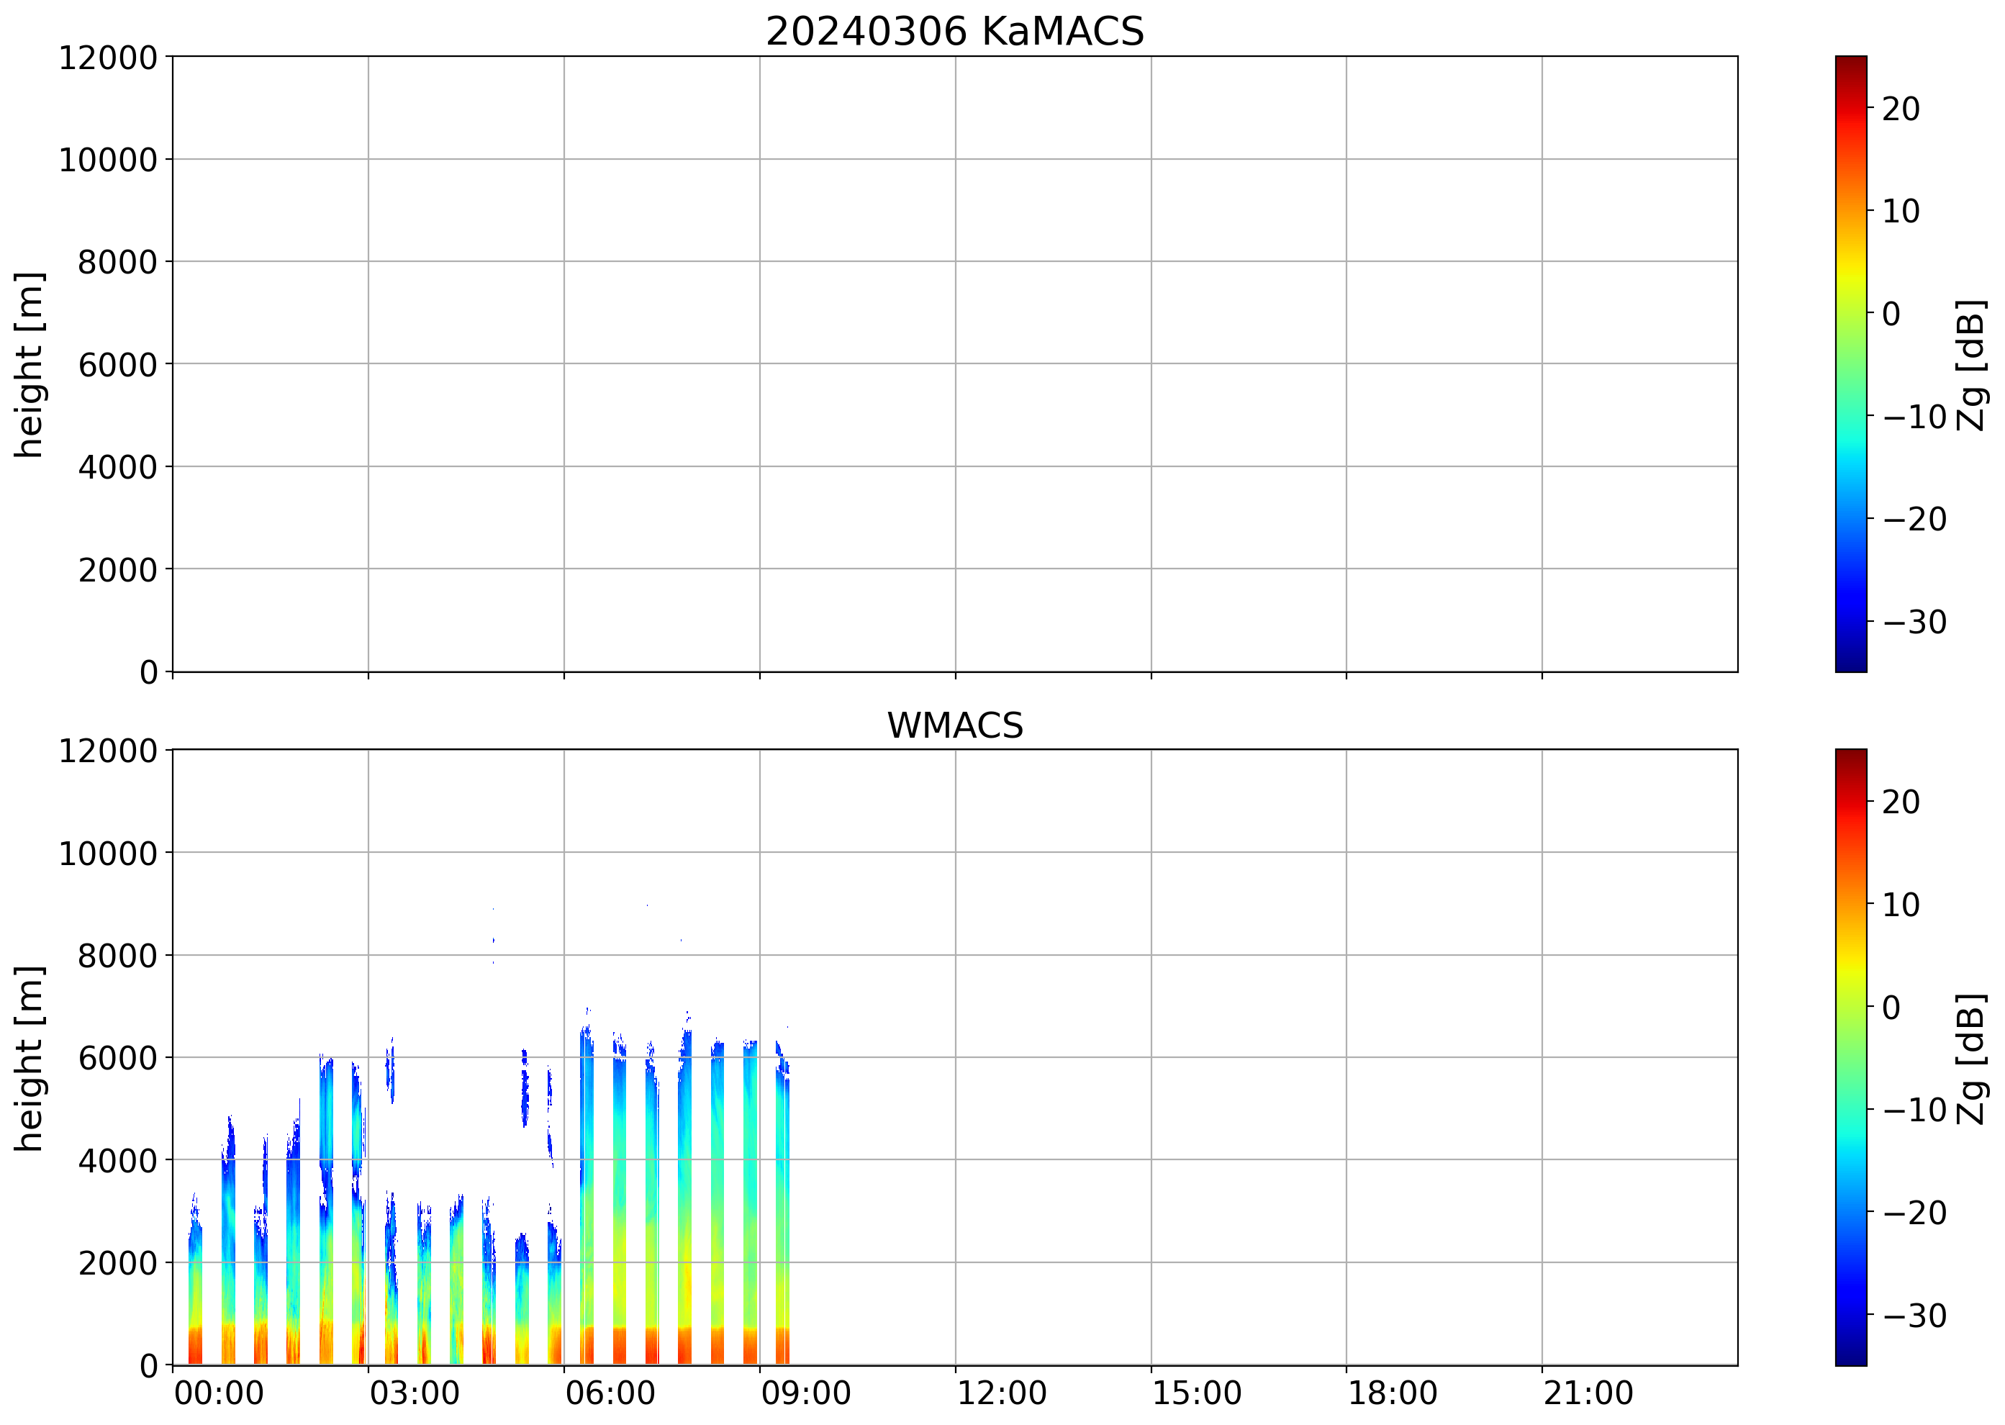Screen dimensions: 2005x1425
Task: Click the top panel 'height [m]' axis label
Action: pos(29,364)
